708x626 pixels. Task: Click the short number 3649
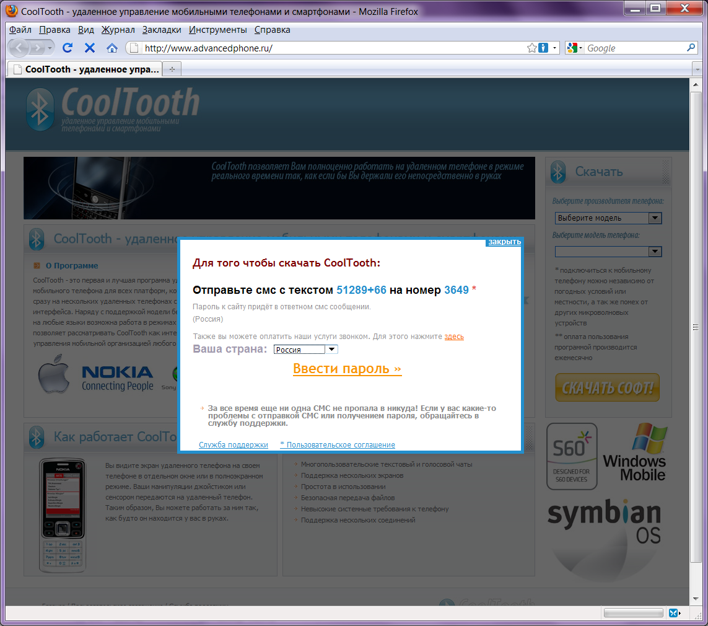(x=457, y=290)
